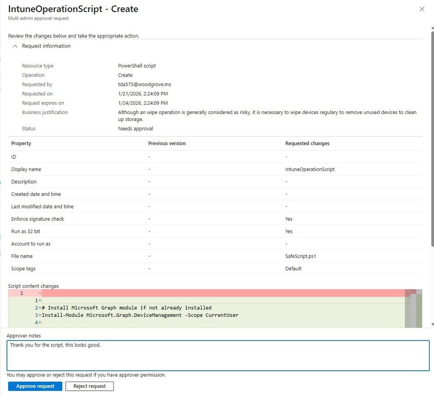Click the Script content changes label
The image size is (434, 396).
[33, 286]
